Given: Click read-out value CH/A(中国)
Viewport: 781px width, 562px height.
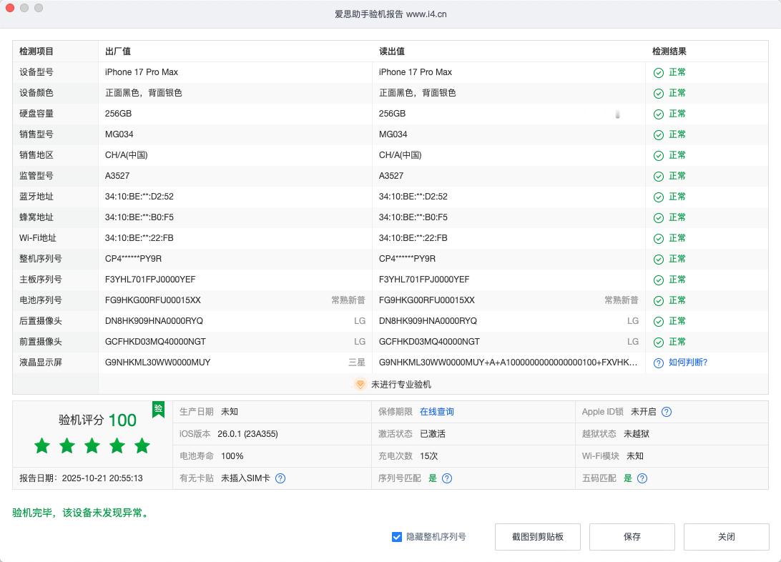Looking at the screenshot, I should click(x=401, y=155).
